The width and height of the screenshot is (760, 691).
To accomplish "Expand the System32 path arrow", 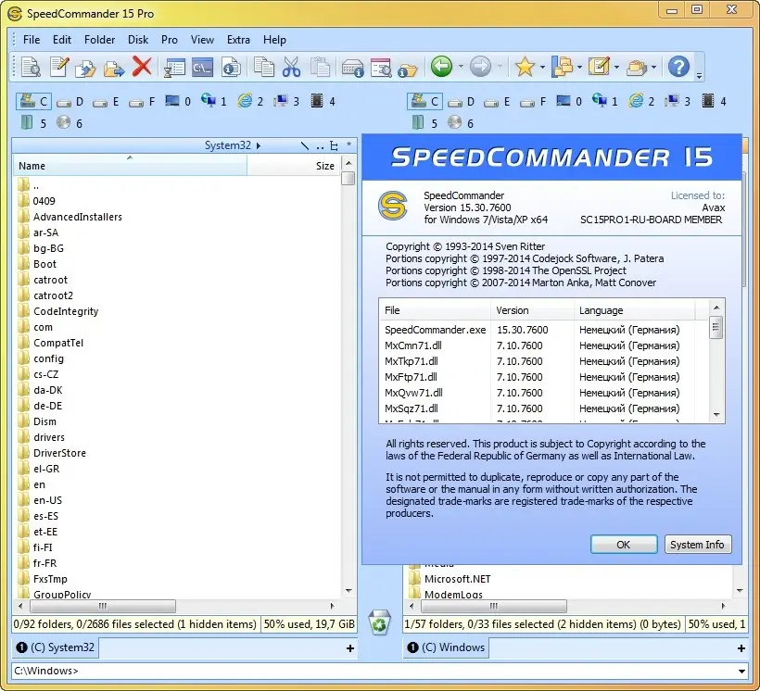I will [259, 145].
